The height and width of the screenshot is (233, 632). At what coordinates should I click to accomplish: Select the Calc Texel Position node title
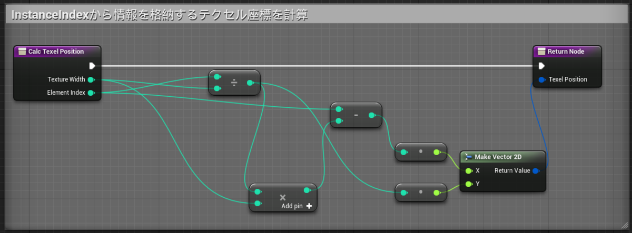tap(56, 51)
